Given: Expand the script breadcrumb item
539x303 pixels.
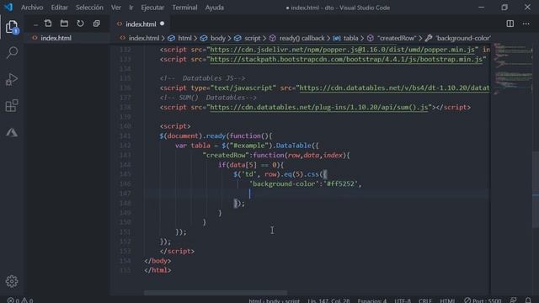Looking at the screenshot, I should [253, 38].
